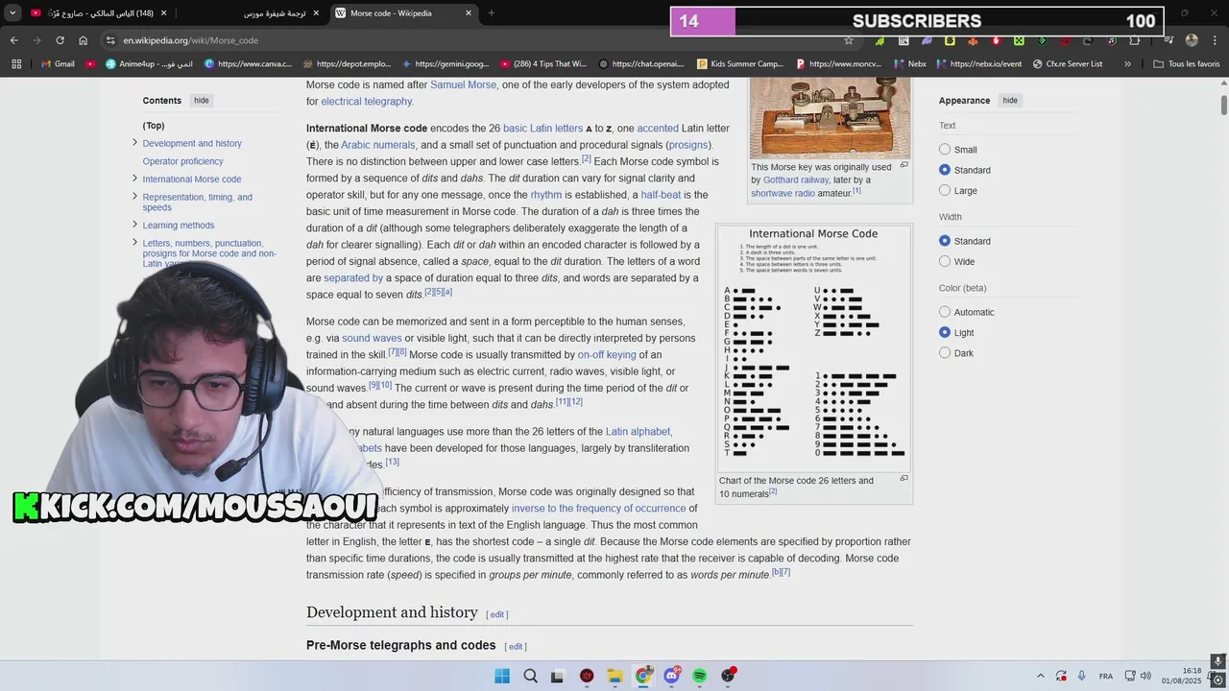Open Operator proficiency in contents
The width and height of the screenshot is (1229, 691).
(x=182, y=161)
